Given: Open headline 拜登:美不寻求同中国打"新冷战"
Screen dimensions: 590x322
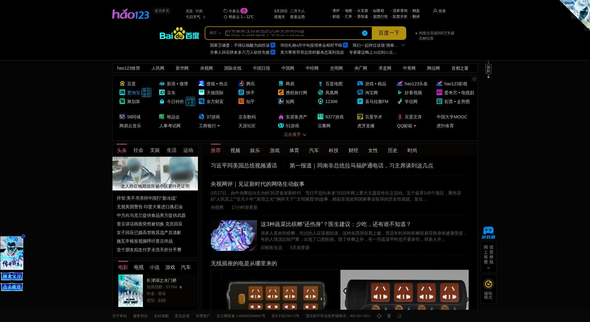Looking at the screenshot, I should 147,198.
